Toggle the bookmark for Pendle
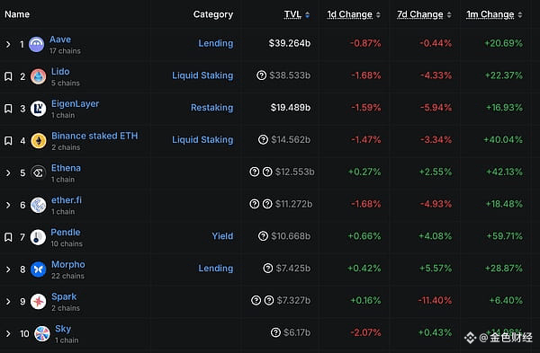This screenshot has width=540, height=353. (x=8, y=237)
